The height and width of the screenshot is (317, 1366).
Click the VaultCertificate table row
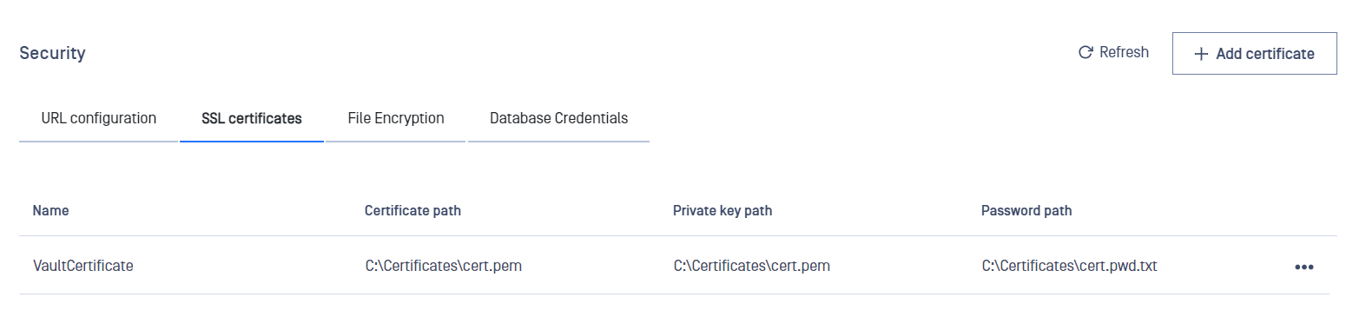click(x=677, y=266)
